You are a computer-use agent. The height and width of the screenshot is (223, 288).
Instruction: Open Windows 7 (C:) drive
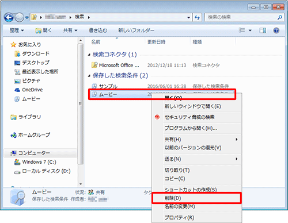tap(35, 162)
